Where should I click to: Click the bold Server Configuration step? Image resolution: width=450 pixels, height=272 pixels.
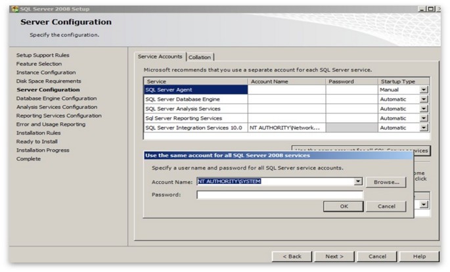pyautogui.click(x=48, y=89)
